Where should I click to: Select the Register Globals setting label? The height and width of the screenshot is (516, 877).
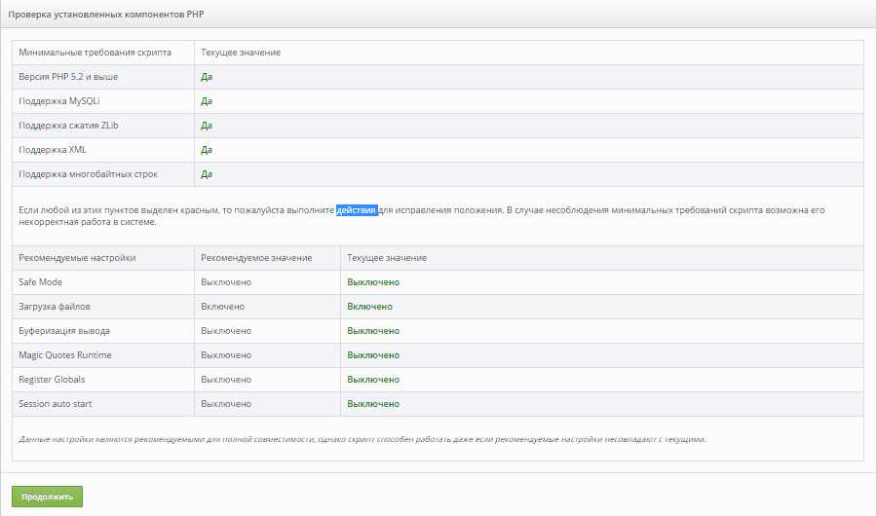(x=55, y=380)
